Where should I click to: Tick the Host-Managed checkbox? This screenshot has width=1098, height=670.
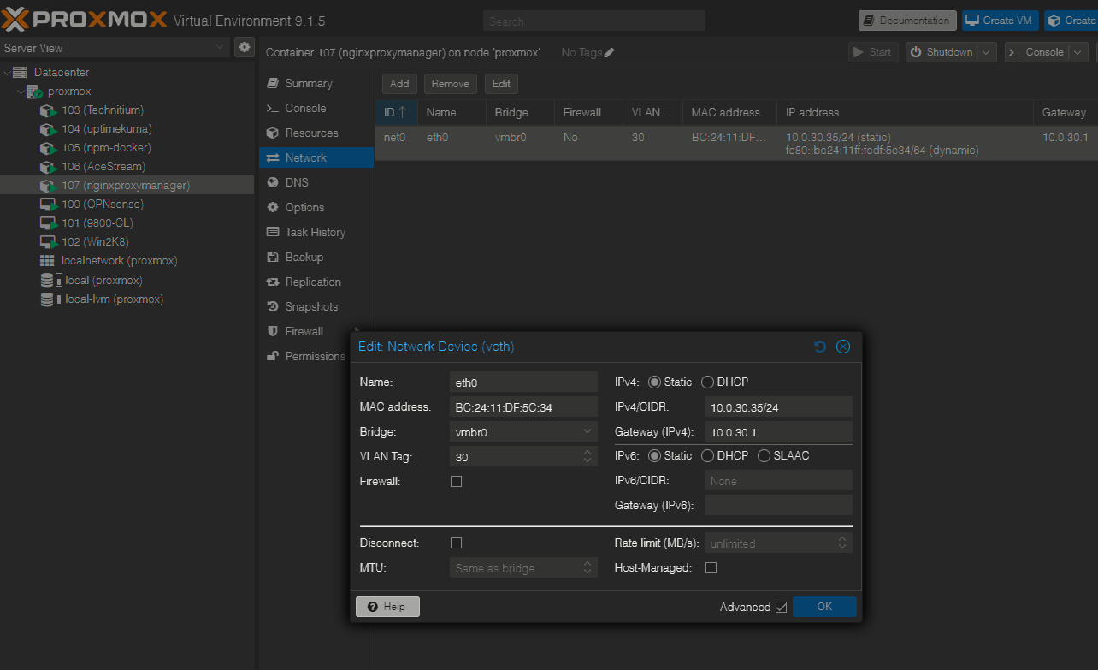tap(711, 568)
